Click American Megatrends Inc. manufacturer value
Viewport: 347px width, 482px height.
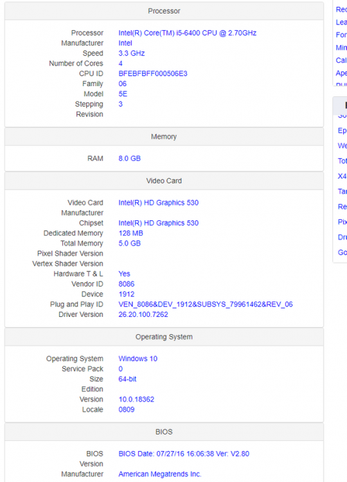pyautogui.click(x=160, y=474)
